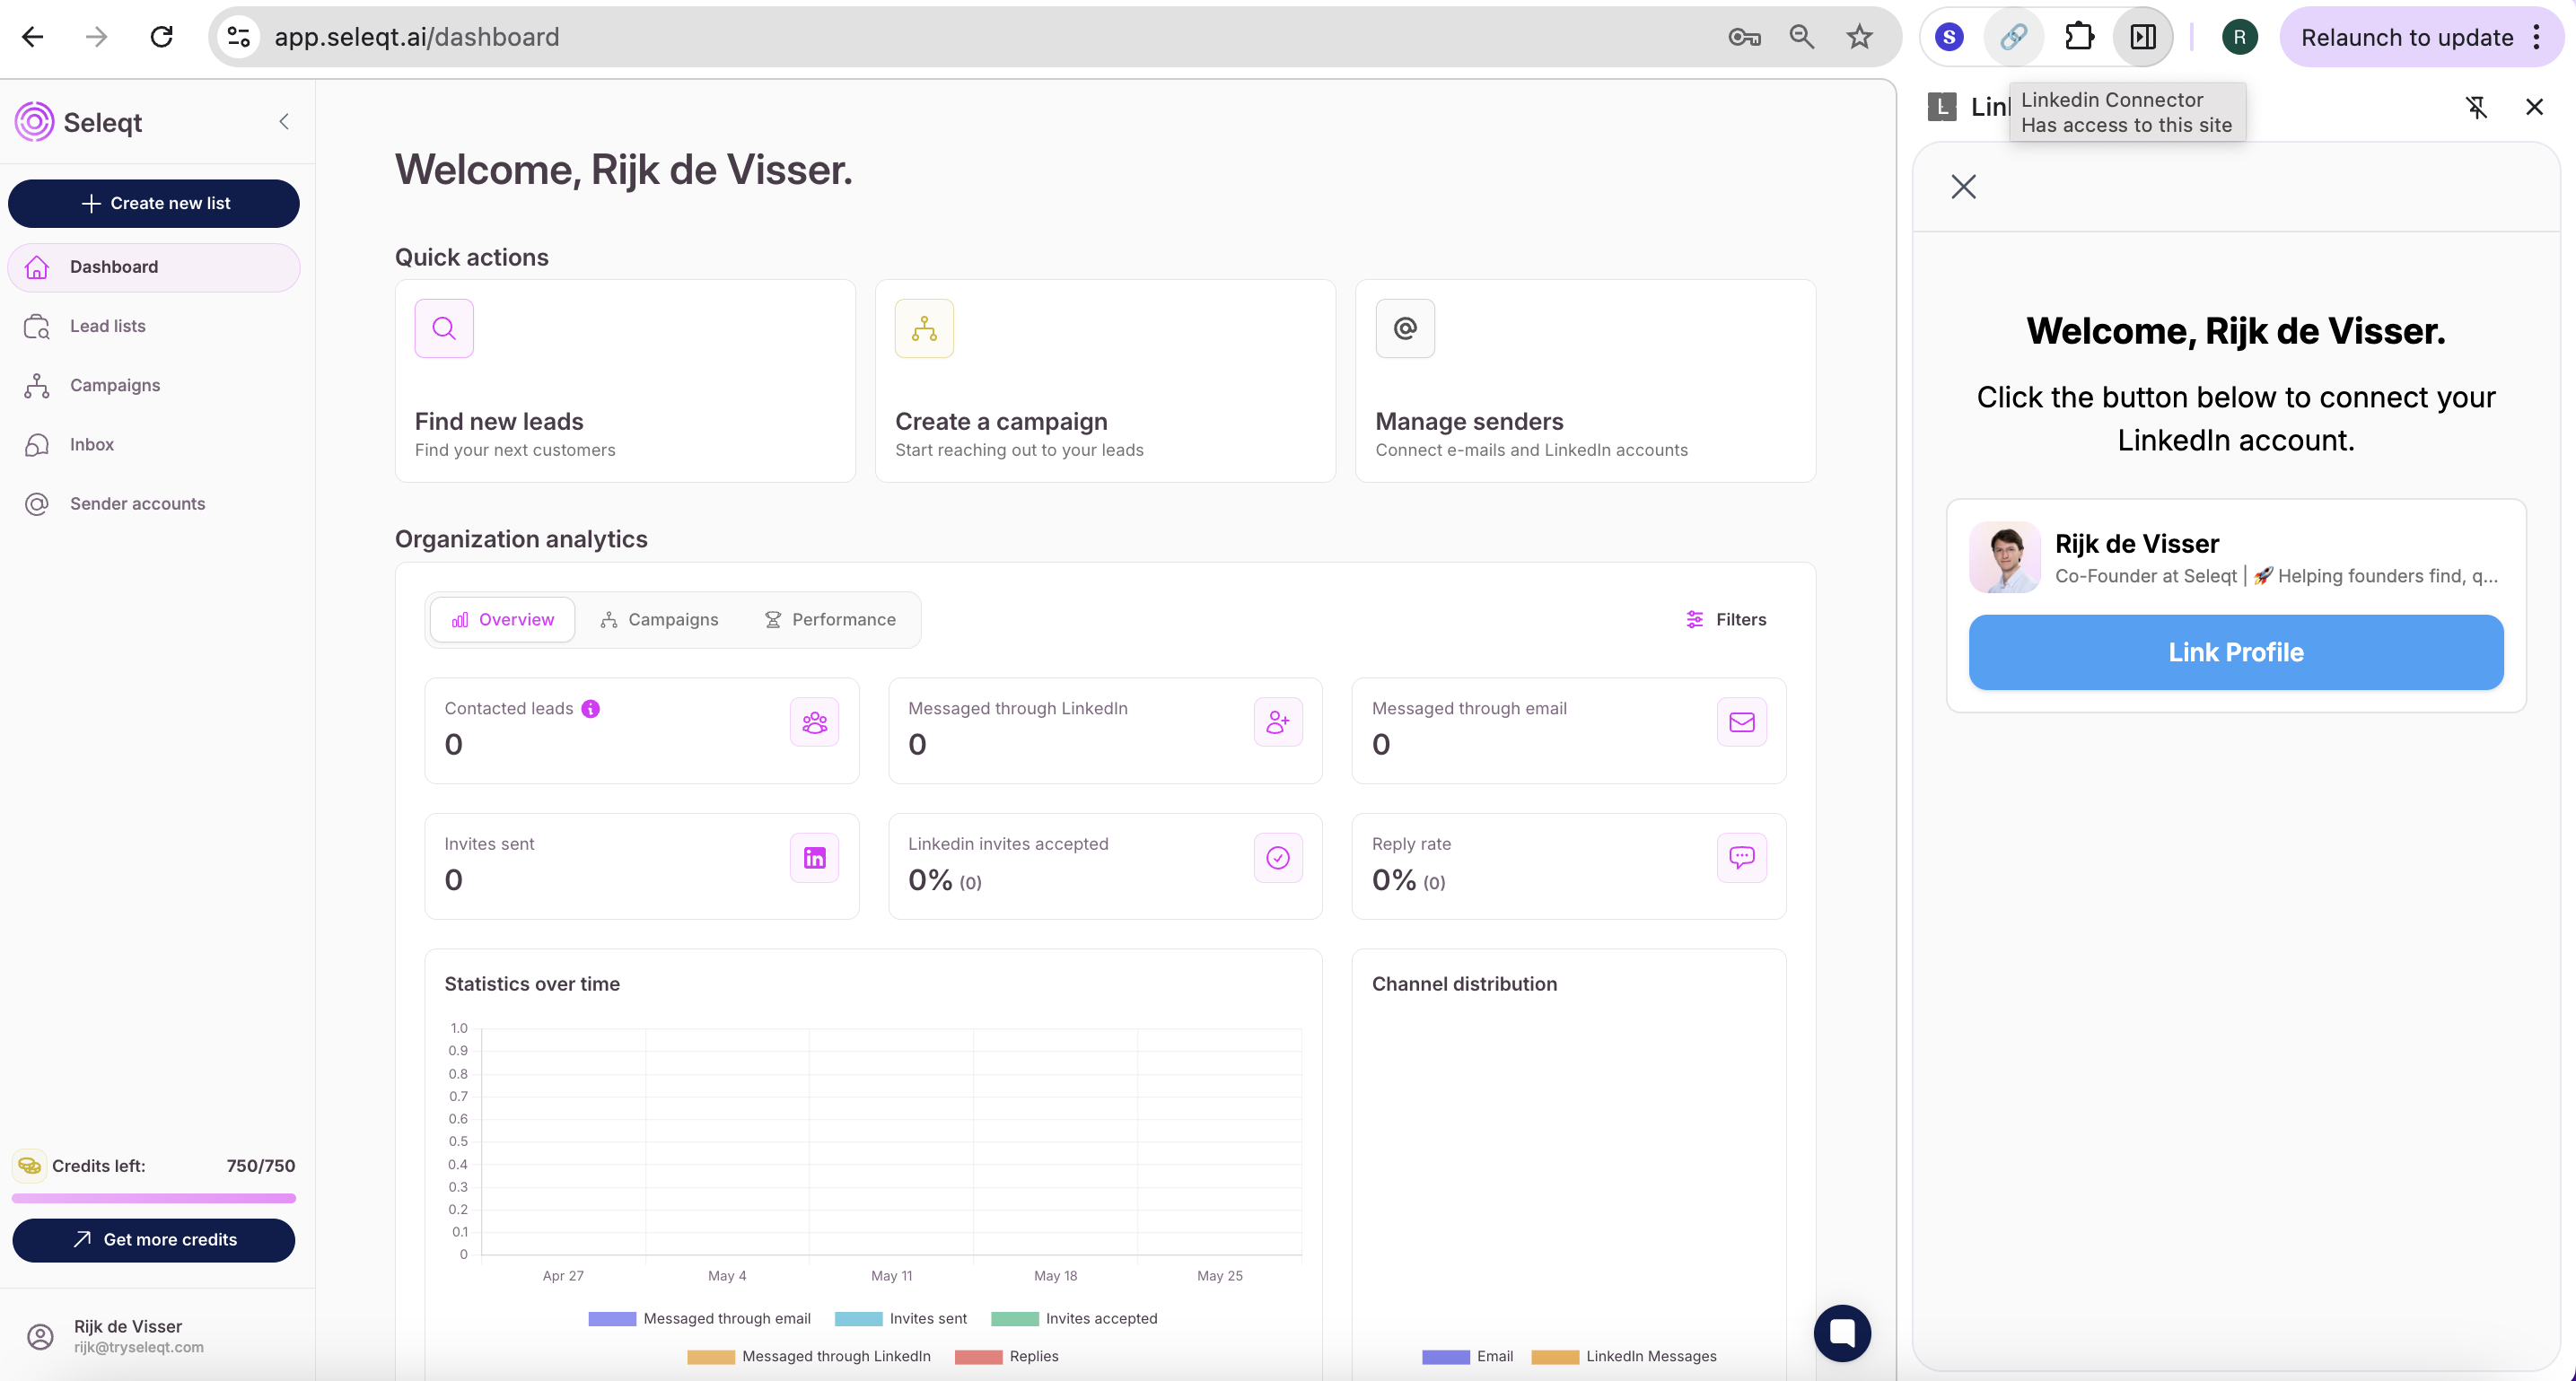Image resolution: width=2576 pixels, height=1381 pixels.
Task: Switch to the Campaigns analytics tab
Action: click(x=659, y=619)
